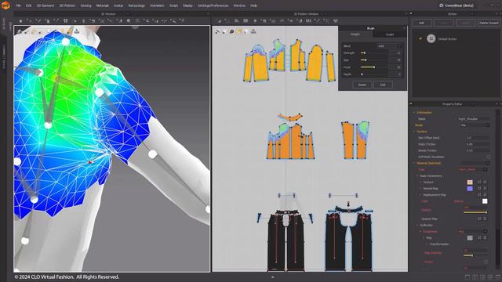Toggle the Soft Body Simulation checkbox

coord(488,157)
